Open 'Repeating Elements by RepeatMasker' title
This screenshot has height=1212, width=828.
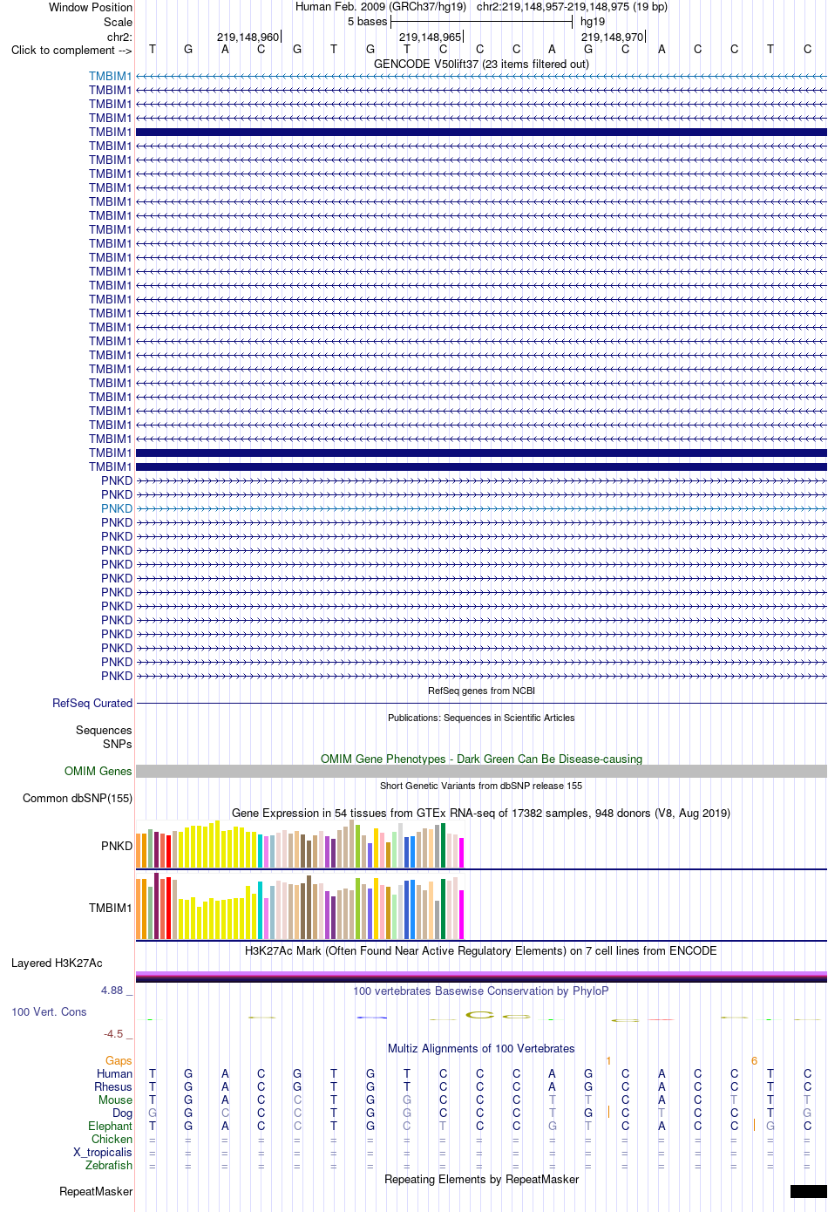click(481, 1179)
